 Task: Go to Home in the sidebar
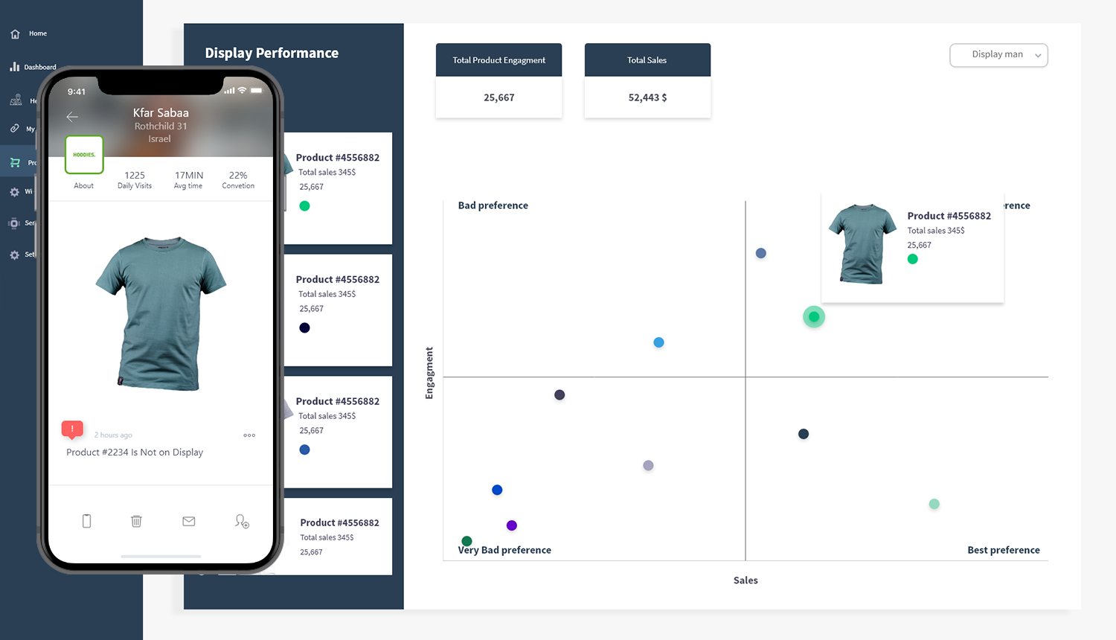pyautogui.click(x=37, y=33)
